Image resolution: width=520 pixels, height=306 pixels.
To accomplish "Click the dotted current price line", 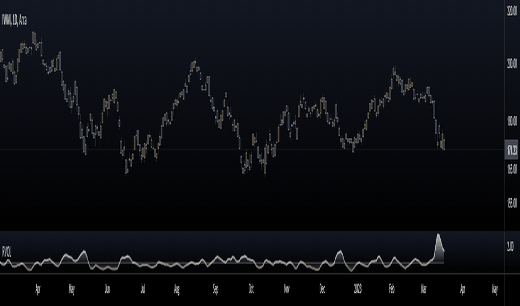I will click(252, 150).
